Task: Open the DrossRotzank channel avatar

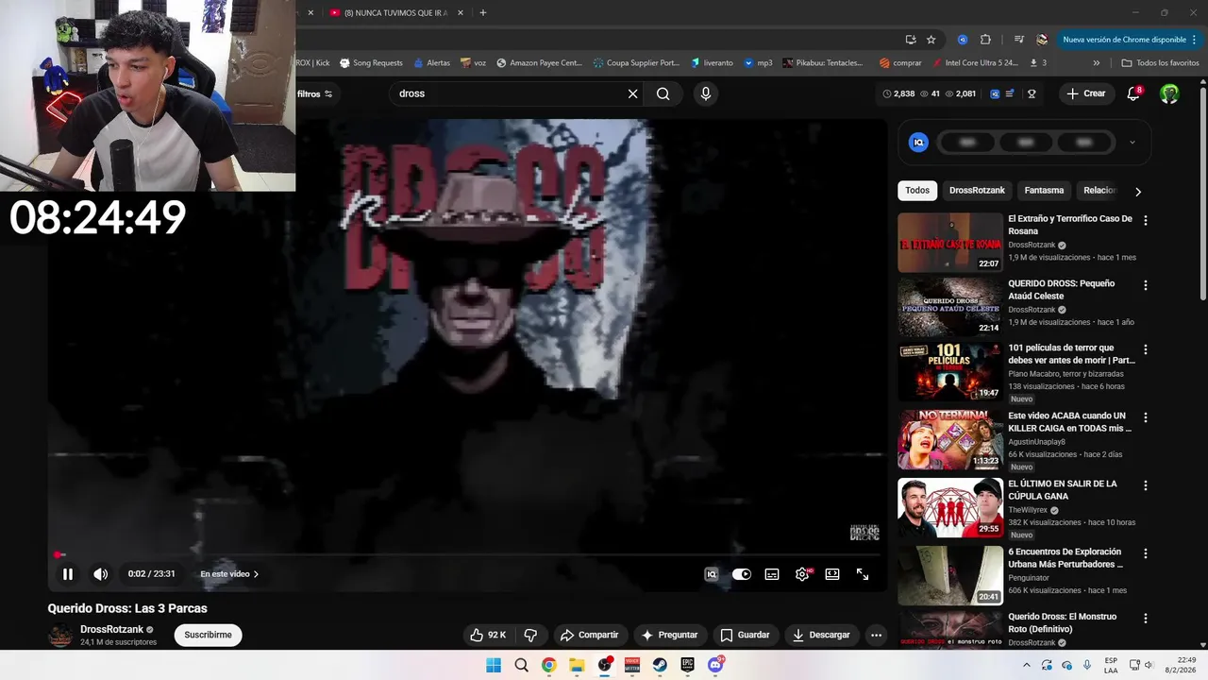Action: click(60, 636)
